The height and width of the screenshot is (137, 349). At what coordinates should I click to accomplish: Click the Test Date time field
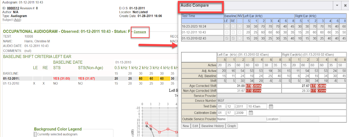pyautogui.click(x=257, y=106)
